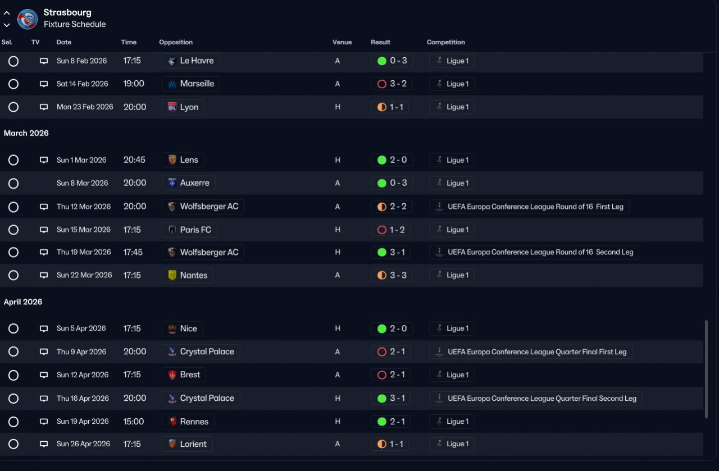Click the Brest club badge icon
This screenshot has width=719, height=471.
click(172, 375)
